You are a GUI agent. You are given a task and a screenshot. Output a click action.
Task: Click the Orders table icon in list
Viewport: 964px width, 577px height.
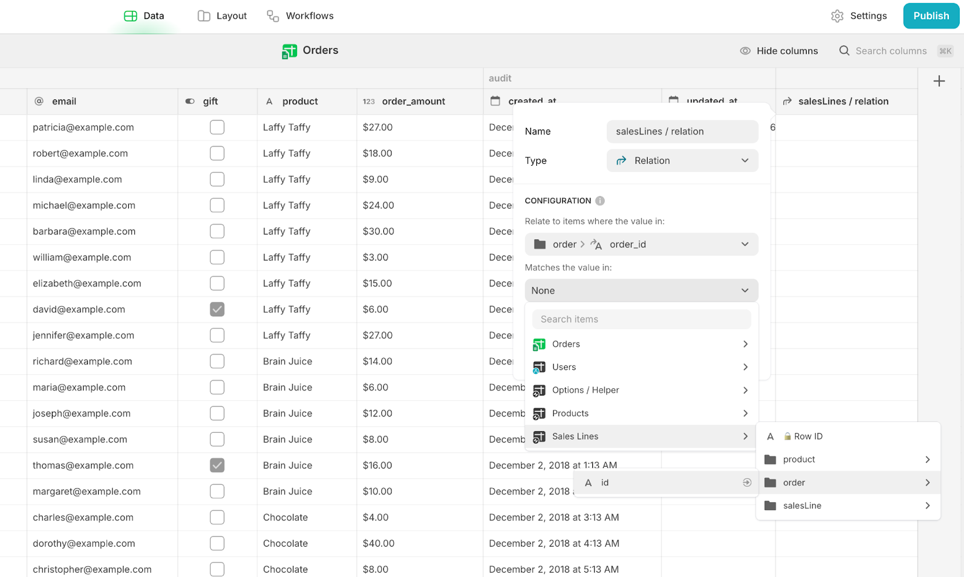539,344
